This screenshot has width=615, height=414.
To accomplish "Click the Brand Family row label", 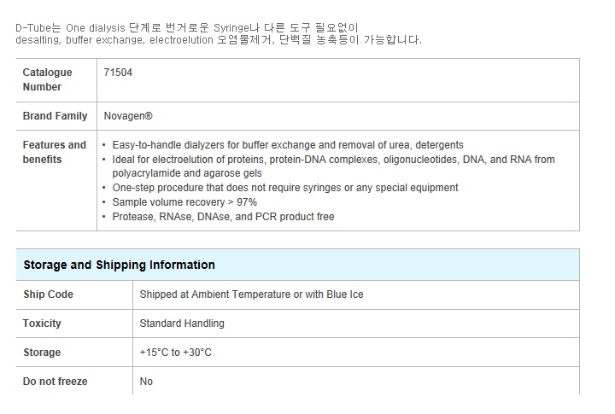I will 55,116.
